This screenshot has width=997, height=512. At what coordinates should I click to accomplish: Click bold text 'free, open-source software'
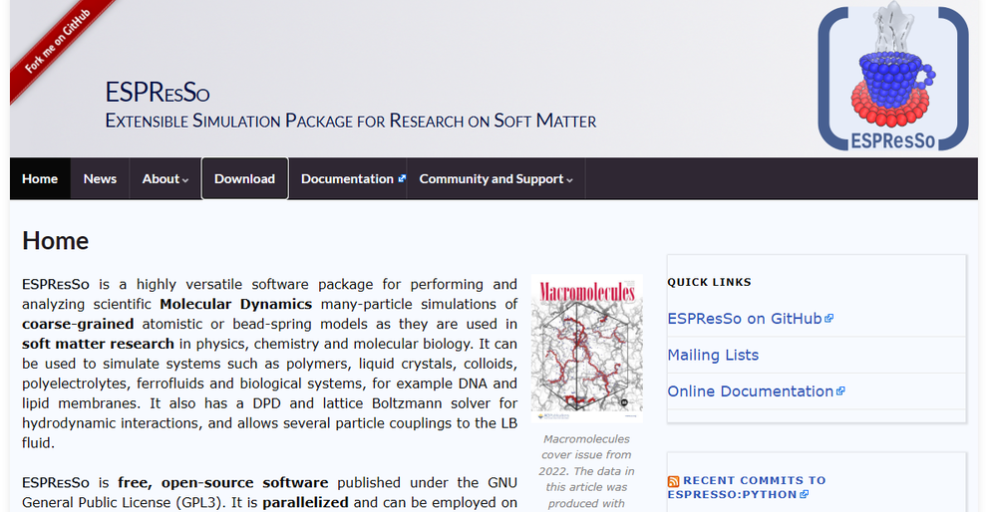223,483
